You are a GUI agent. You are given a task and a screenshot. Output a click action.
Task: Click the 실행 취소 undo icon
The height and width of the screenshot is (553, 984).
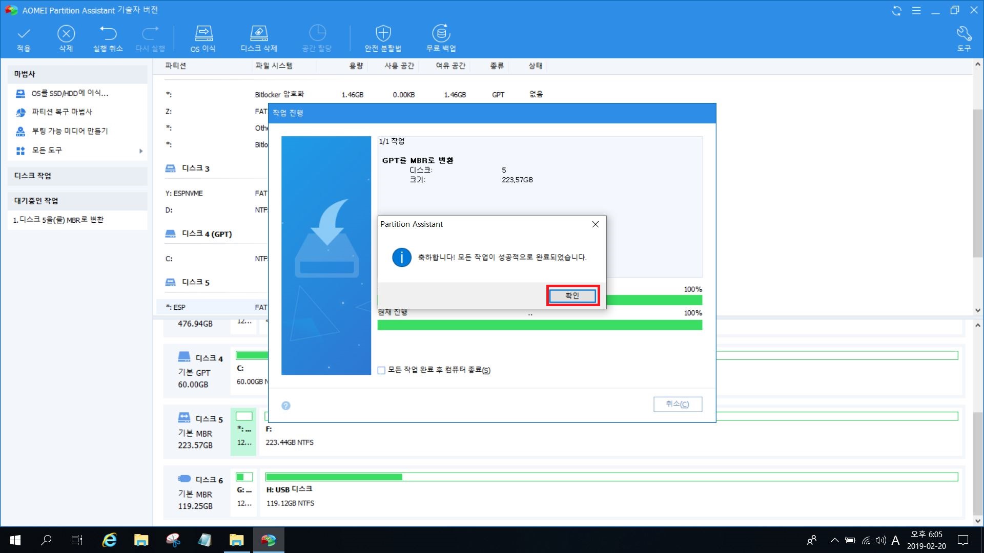(108, 34)
